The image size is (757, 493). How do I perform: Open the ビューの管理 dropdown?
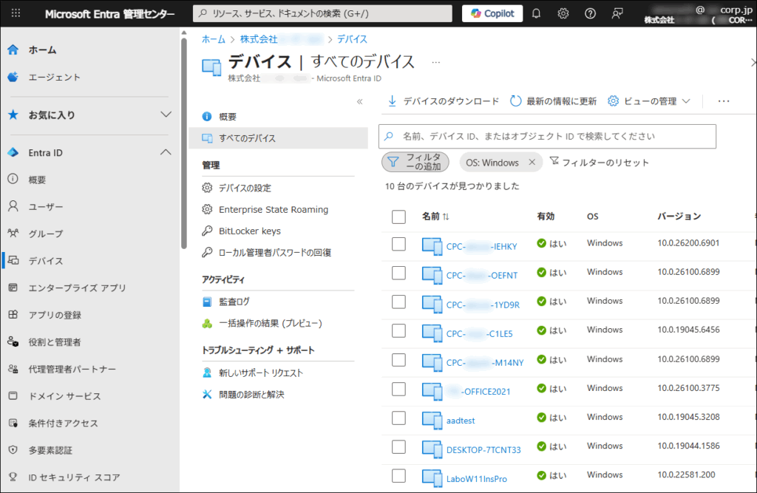(649, 101)
